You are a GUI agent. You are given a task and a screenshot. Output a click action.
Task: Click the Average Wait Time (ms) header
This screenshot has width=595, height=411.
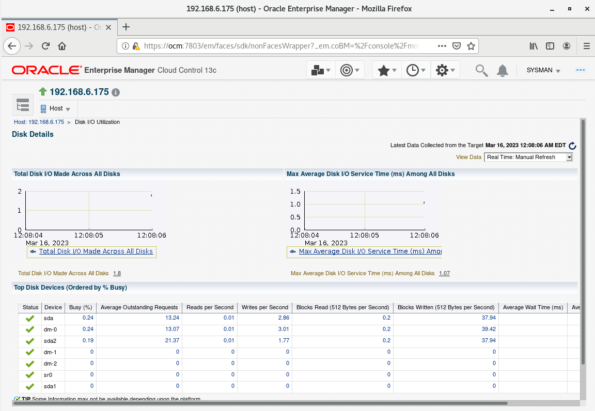click(533, 307)
